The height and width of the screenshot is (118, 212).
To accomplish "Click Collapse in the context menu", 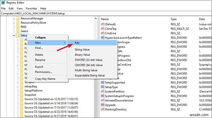I will (40, 38).
